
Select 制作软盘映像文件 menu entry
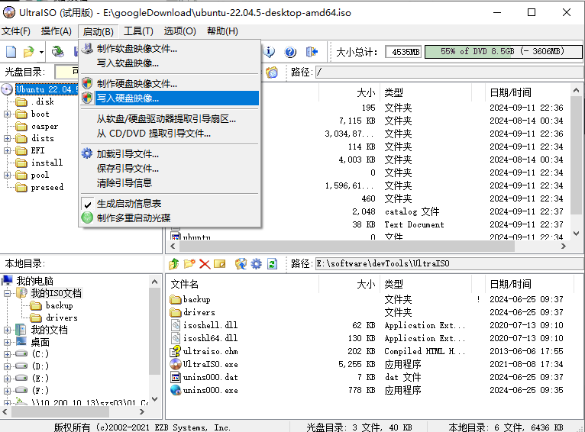pos(170,48)
